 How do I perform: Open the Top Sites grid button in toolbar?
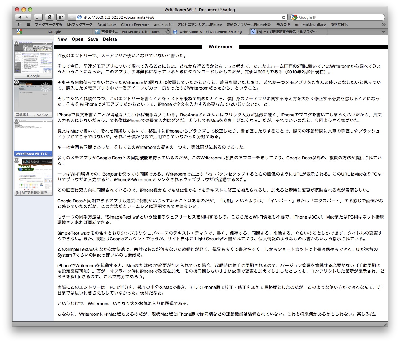tap(38, 17)
